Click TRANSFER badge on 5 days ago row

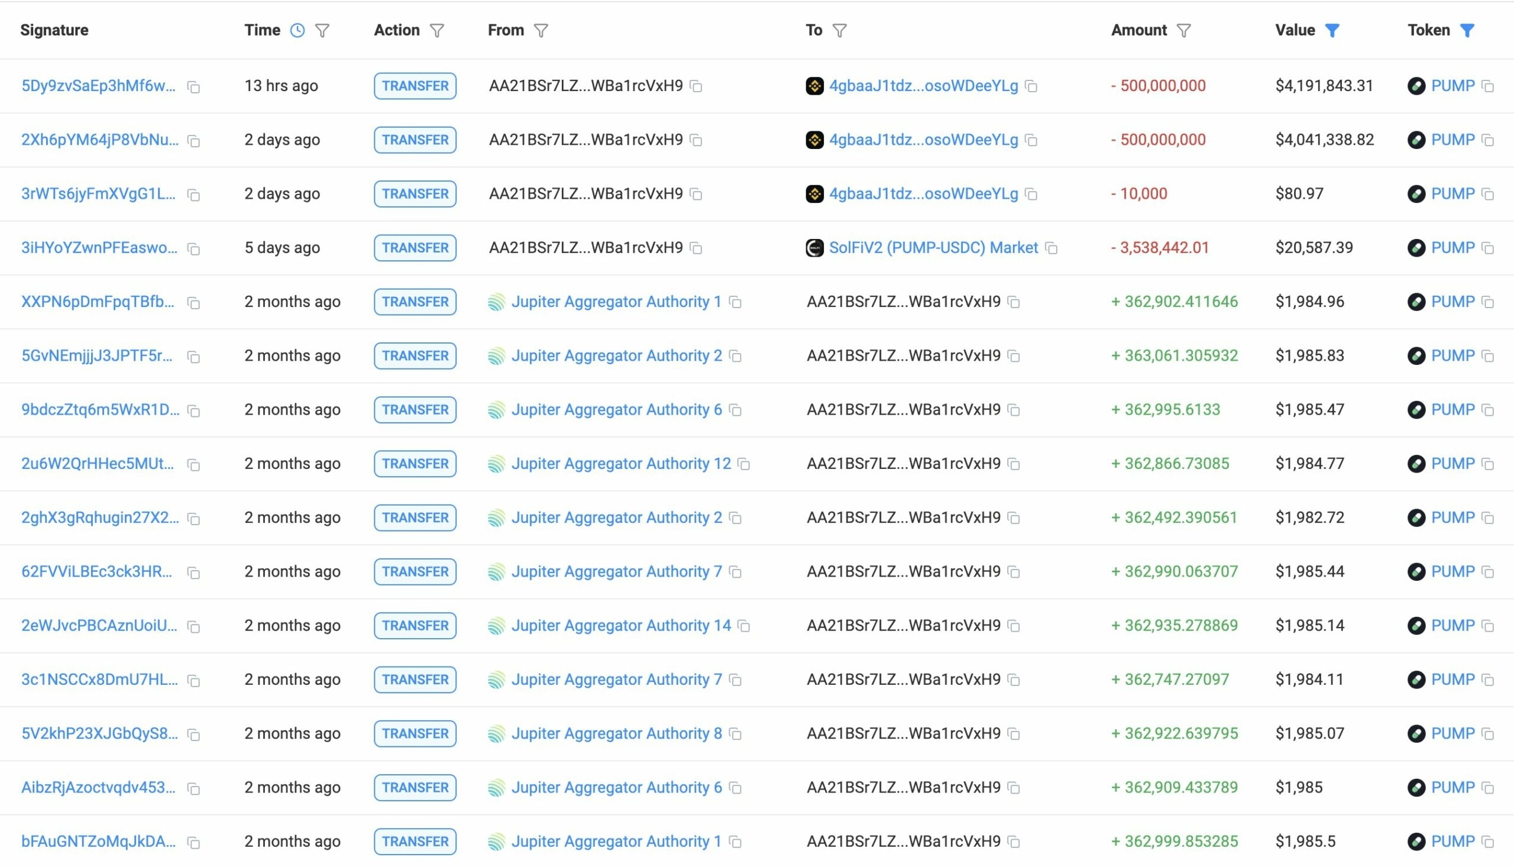coord(415,248)
